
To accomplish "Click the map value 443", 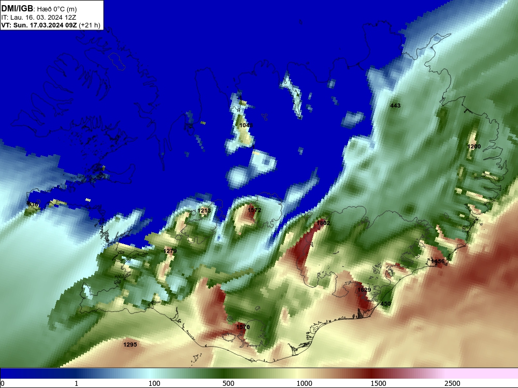I will [395, 106].
